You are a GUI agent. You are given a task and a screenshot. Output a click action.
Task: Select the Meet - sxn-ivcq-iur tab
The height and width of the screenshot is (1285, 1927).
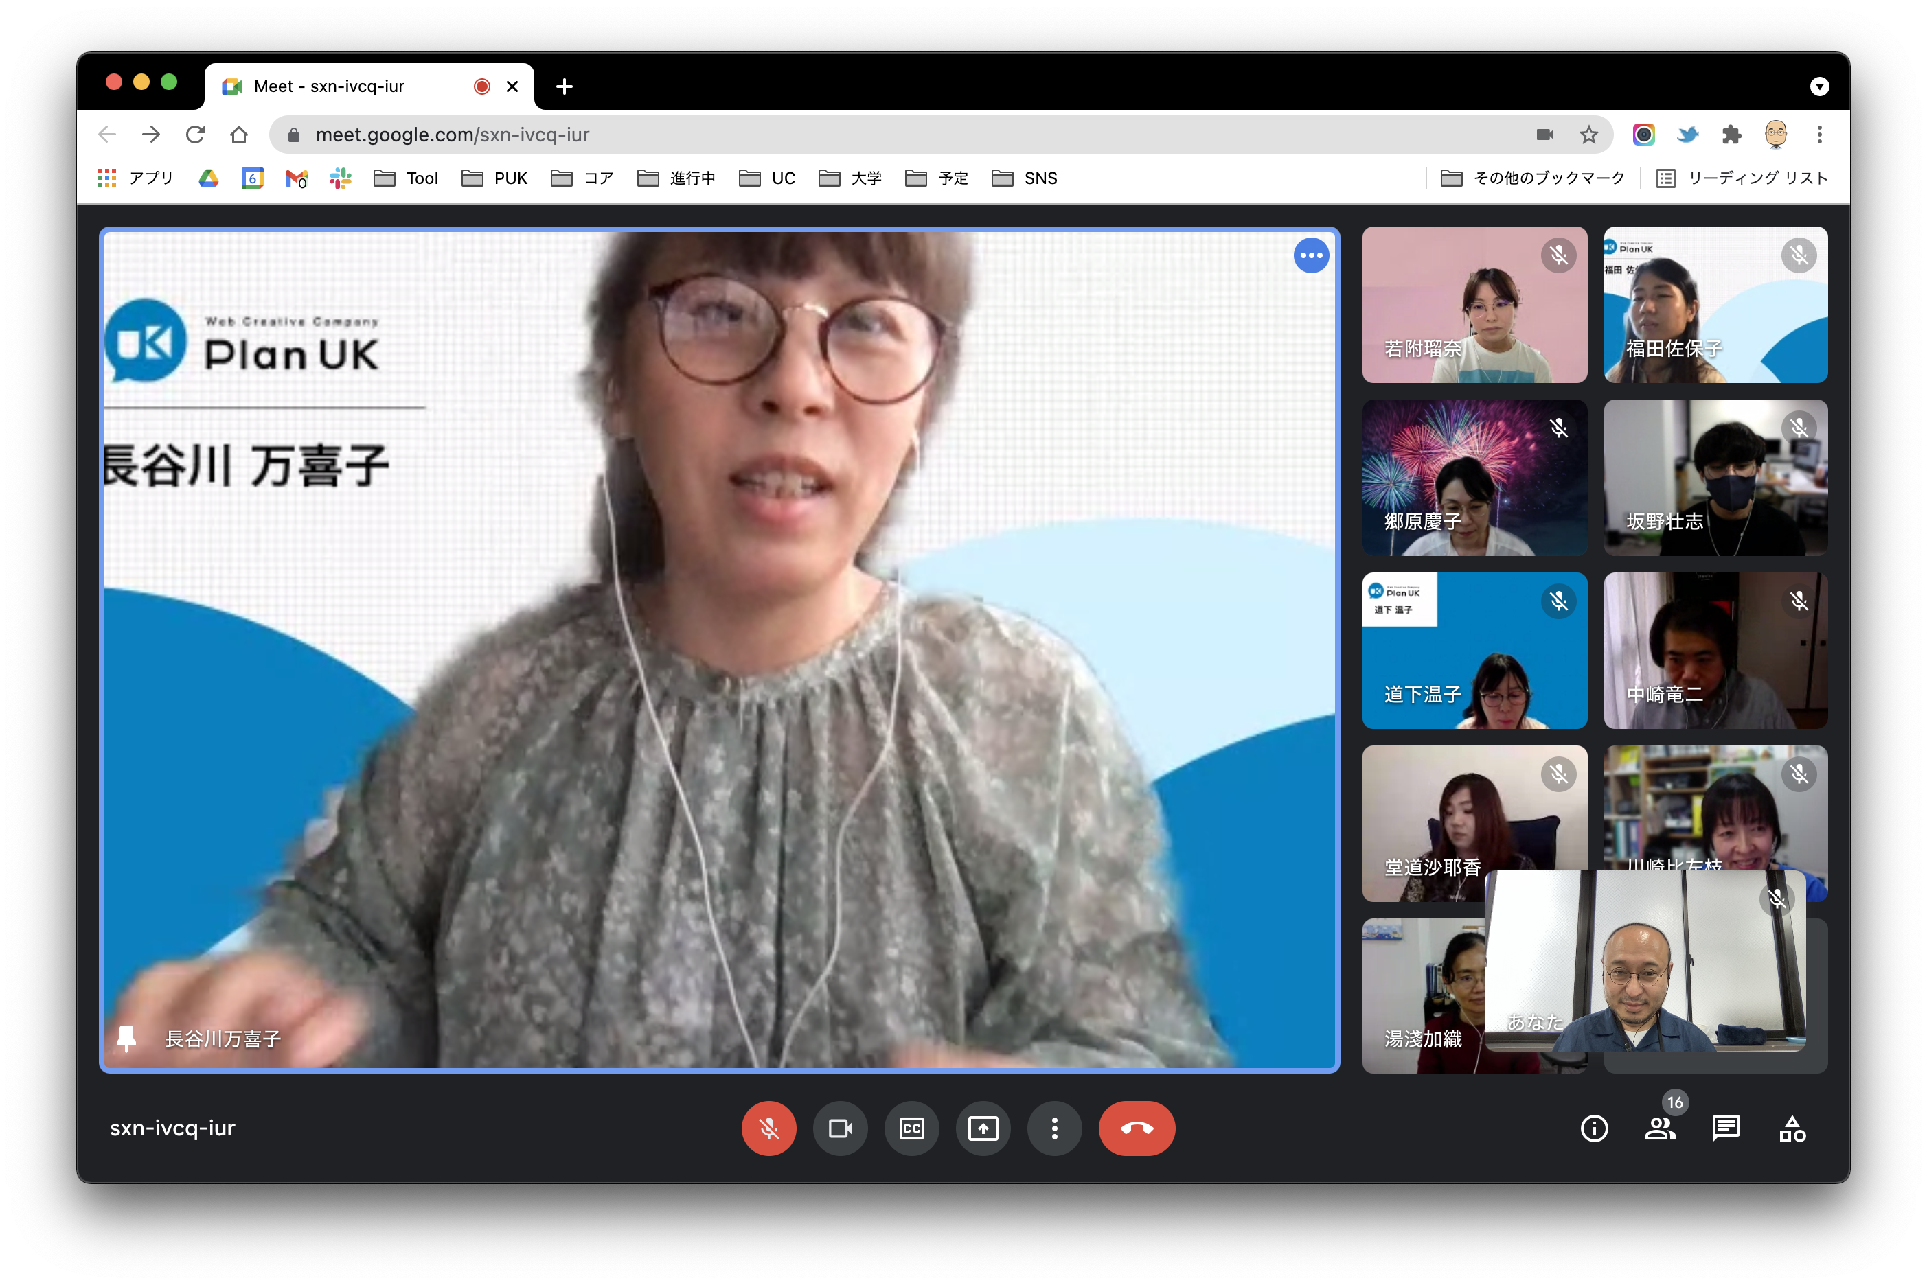369,86
